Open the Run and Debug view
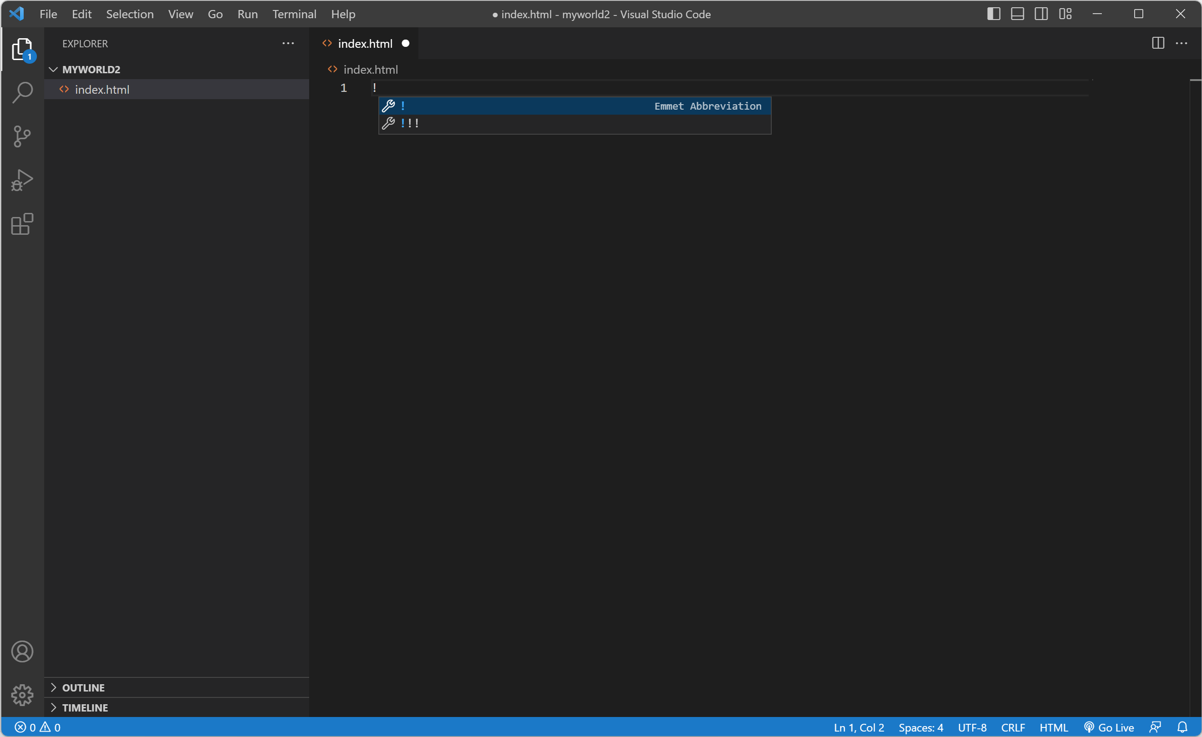Viewport: 1202px width, 737px height. [x=22, y=180]
